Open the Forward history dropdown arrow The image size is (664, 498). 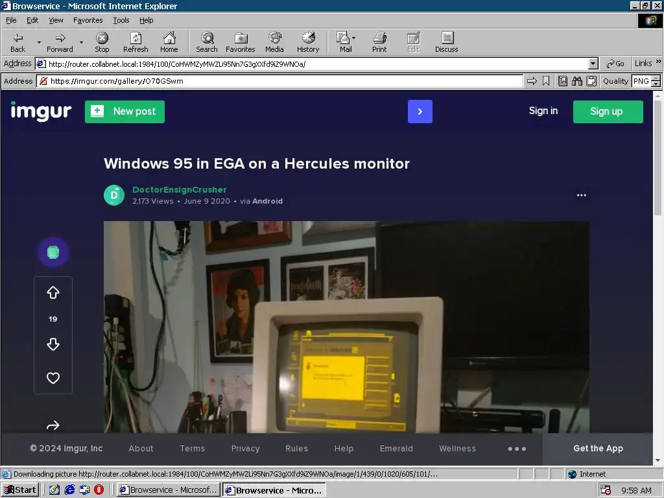(x=81, y=42)
